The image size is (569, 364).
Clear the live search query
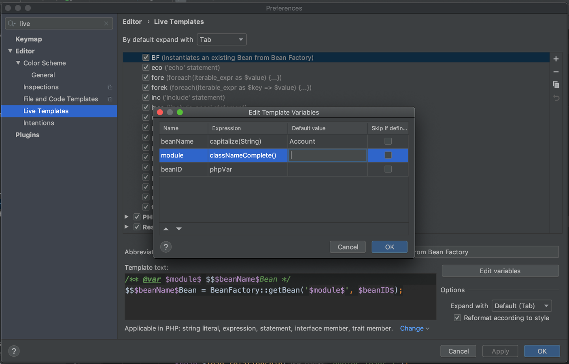106,23
